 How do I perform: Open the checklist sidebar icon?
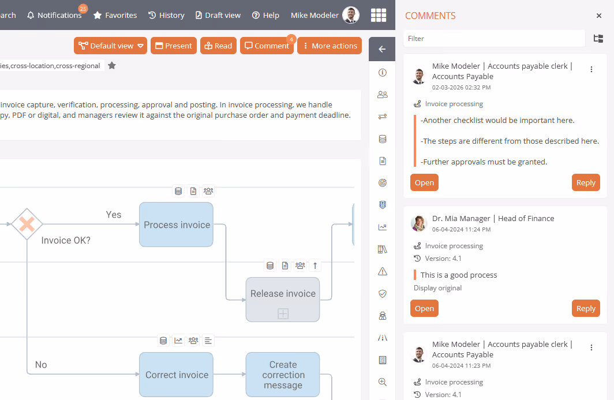pos(383,360)
